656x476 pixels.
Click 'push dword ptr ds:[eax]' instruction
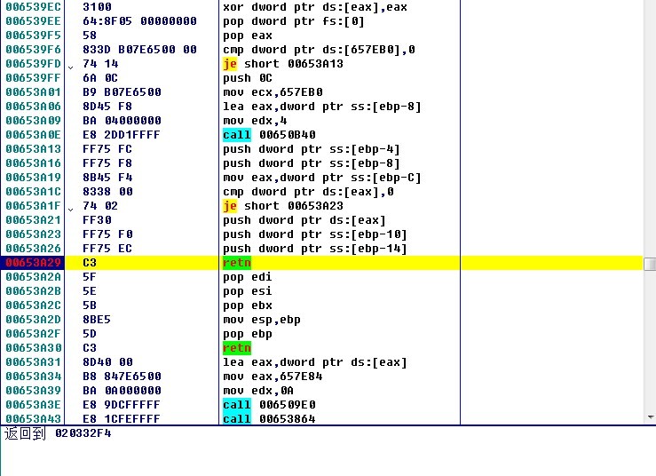[304, 220]
